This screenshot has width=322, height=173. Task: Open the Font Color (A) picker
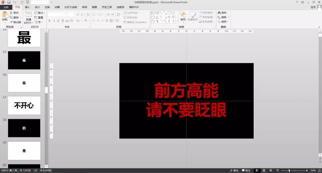[x=86, y=21]
